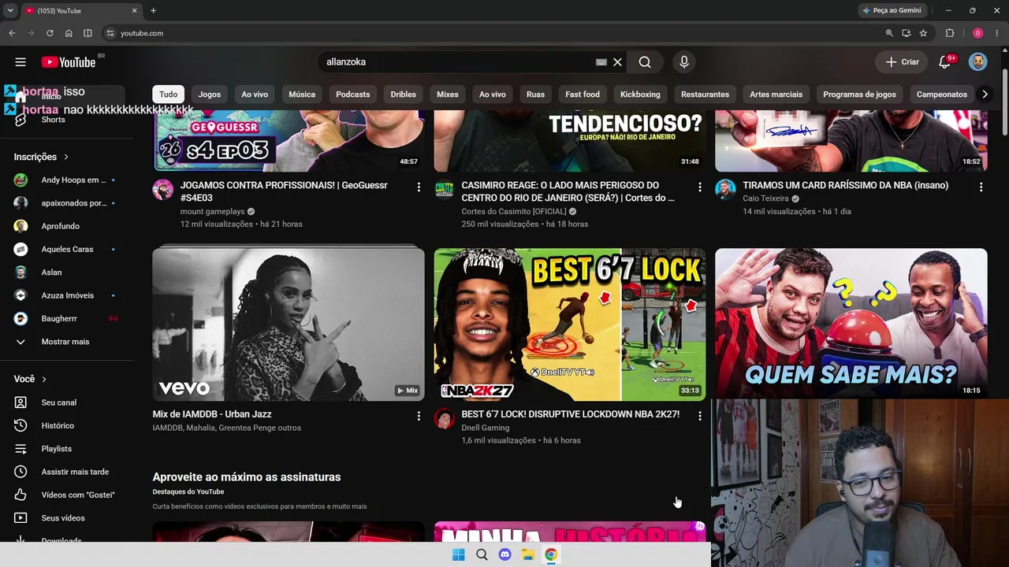The image size is (1009, 567).
Task: Open options for BEST 6'7 LOCK video
Action: [699, 416]
